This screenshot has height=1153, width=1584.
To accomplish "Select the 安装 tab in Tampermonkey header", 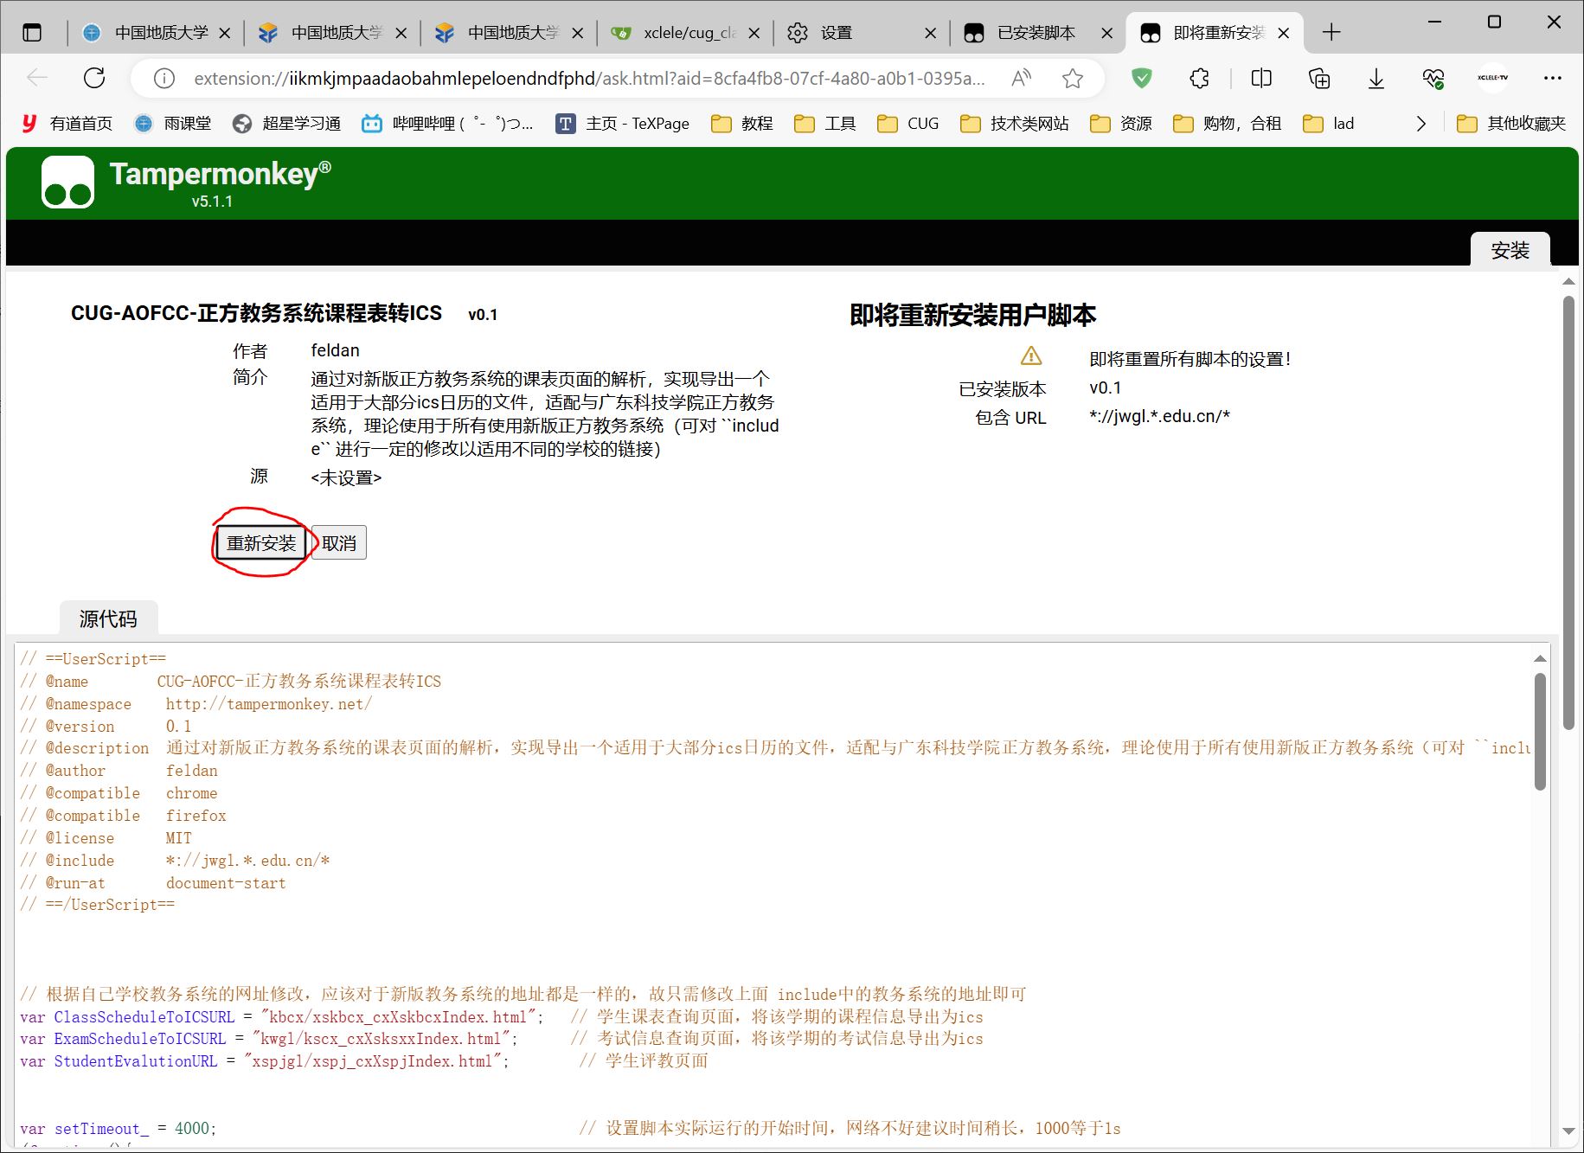I will [x=1510, y=250].
